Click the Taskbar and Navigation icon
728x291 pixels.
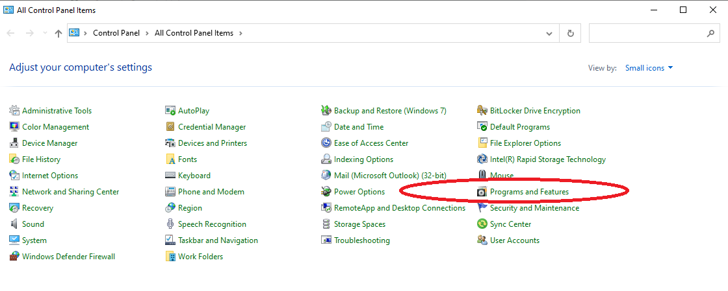click(x=170, y=240)
